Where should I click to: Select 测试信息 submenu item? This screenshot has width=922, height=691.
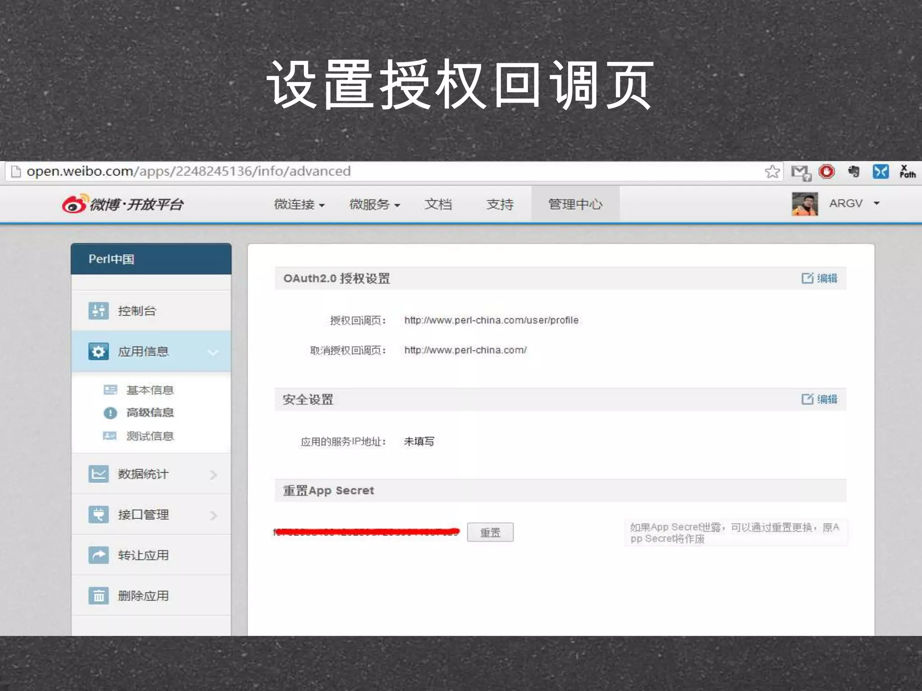pos(150,436)
